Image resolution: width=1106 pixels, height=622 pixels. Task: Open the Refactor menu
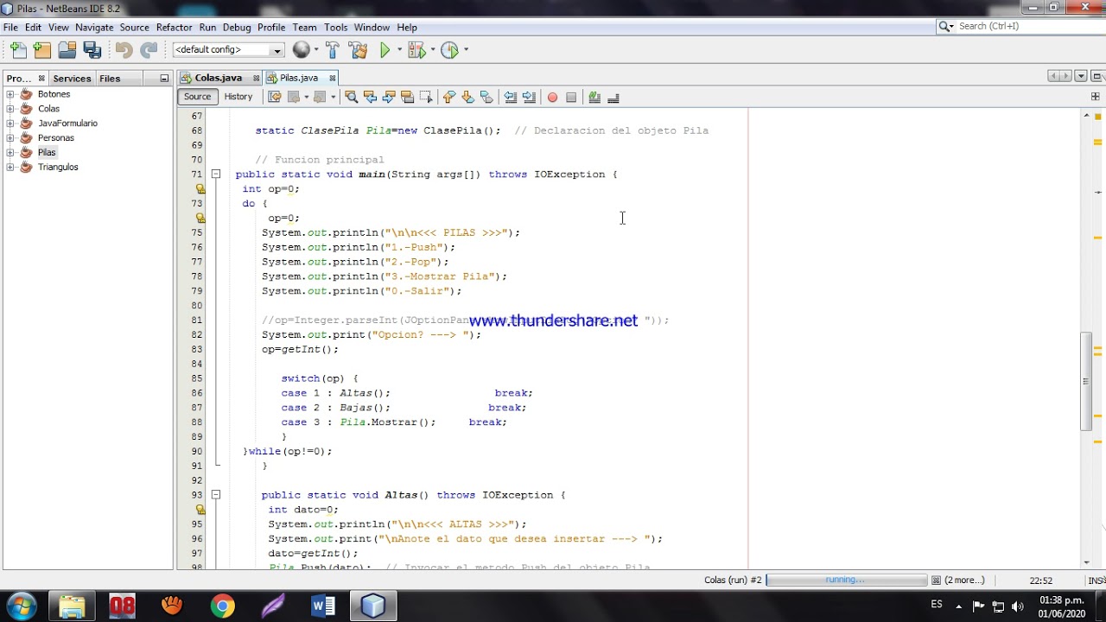[174, 28]
